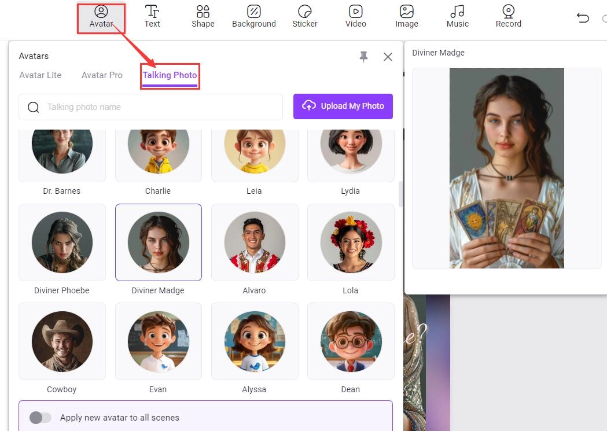Click the avatar list scrollbar
The image size is (607, 431).
pos(399,194)
